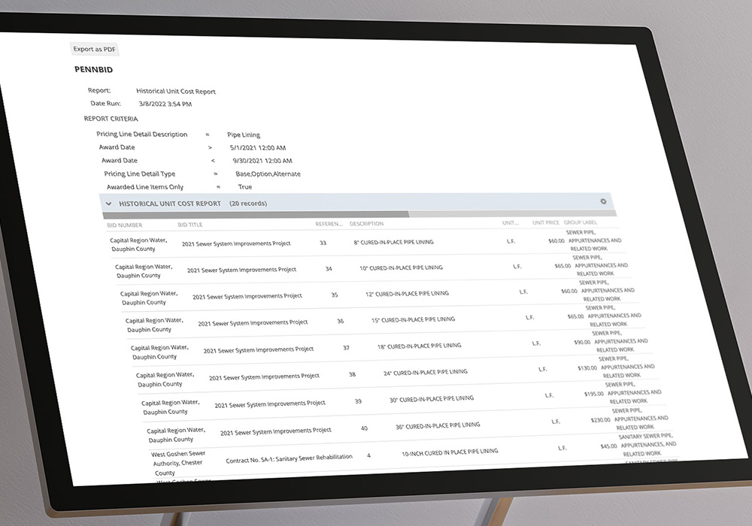Select the 18" CURED-IN-PLACE PIPE LINING description
This screenshot has width=752, height=526.
click(420, 346)
